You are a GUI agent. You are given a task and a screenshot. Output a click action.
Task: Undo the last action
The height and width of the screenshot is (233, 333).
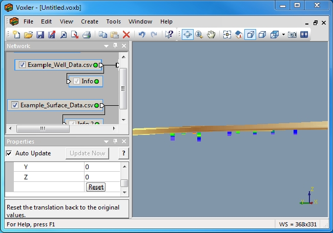point(142,35)
